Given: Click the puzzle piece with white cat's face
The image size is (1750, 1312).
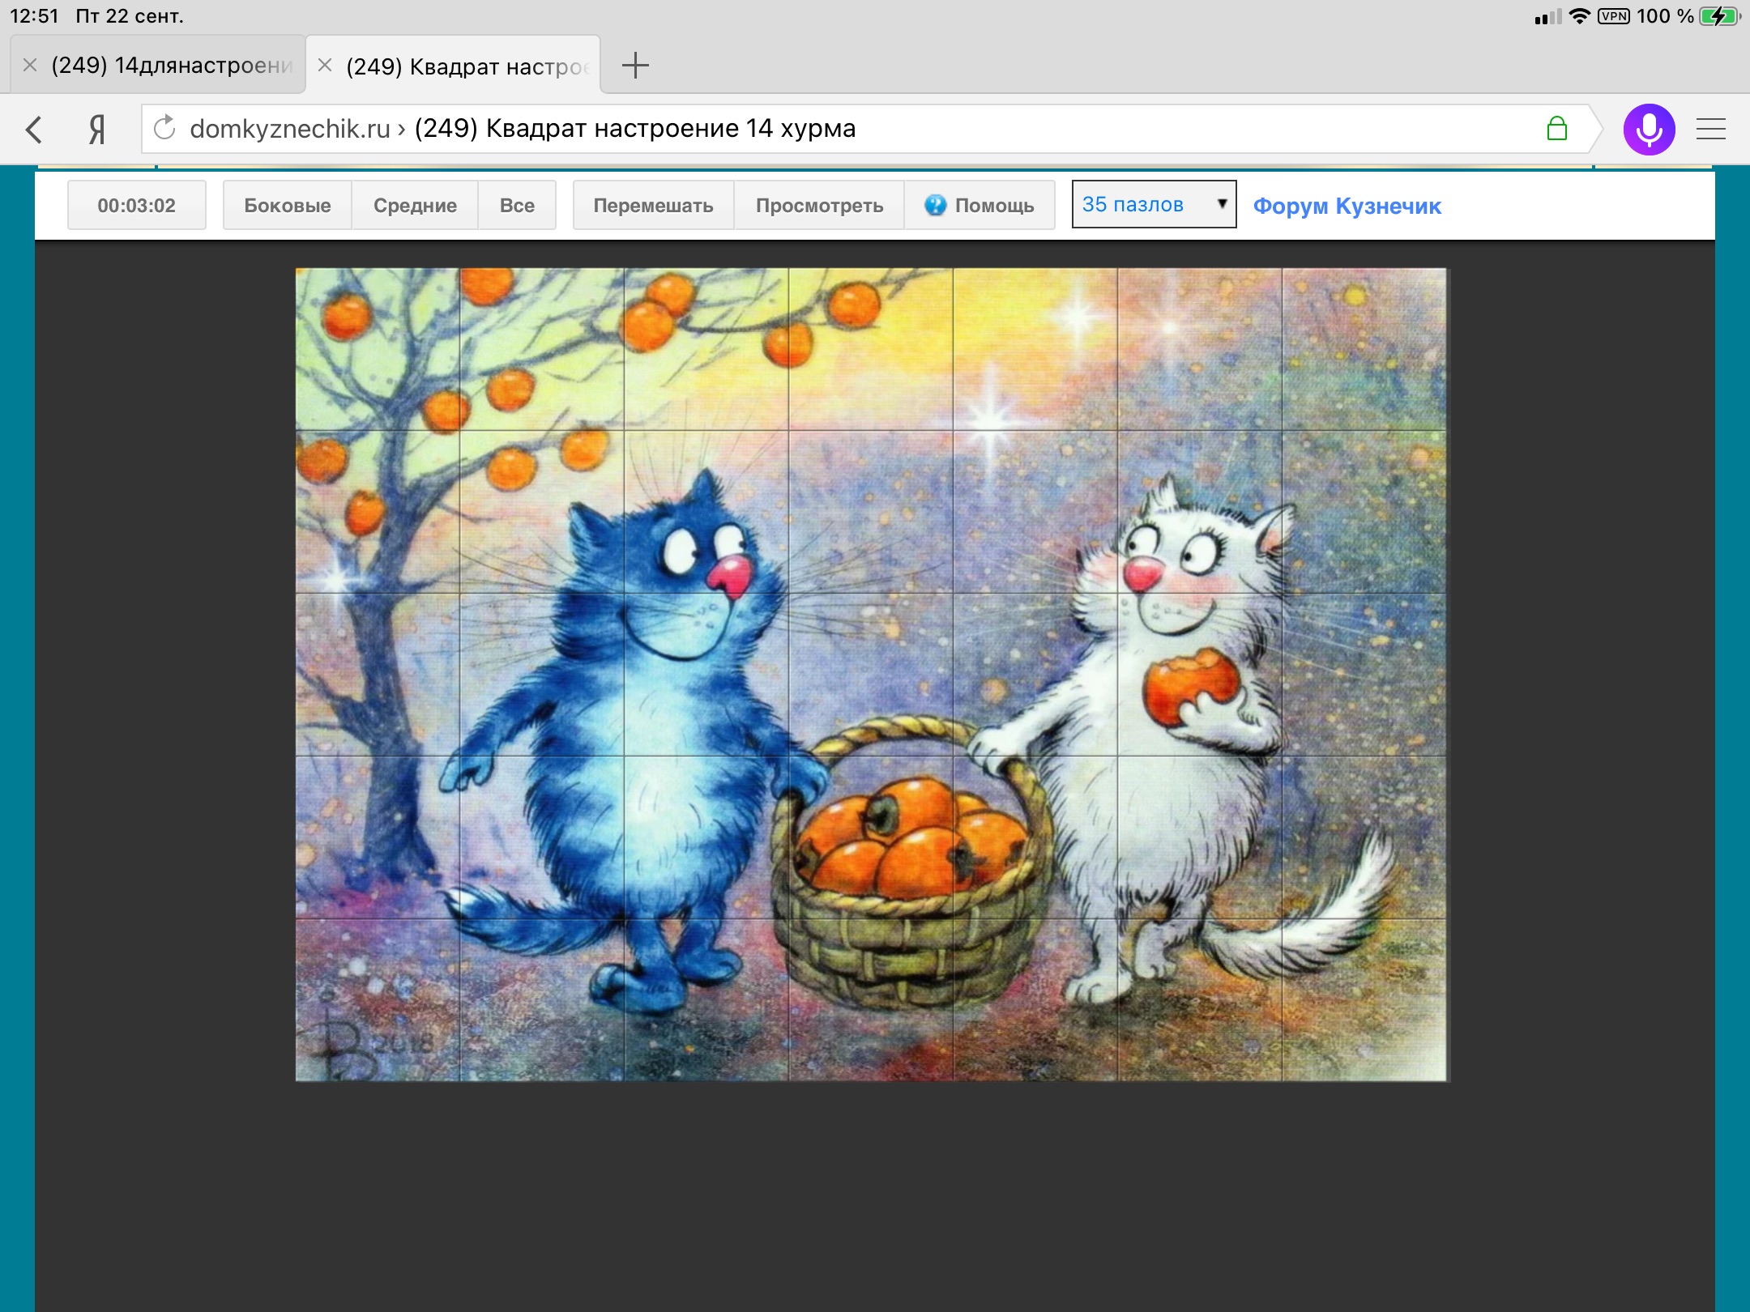Looking at the screenshot, I should pyautogui.click(x=1199, y=512).
